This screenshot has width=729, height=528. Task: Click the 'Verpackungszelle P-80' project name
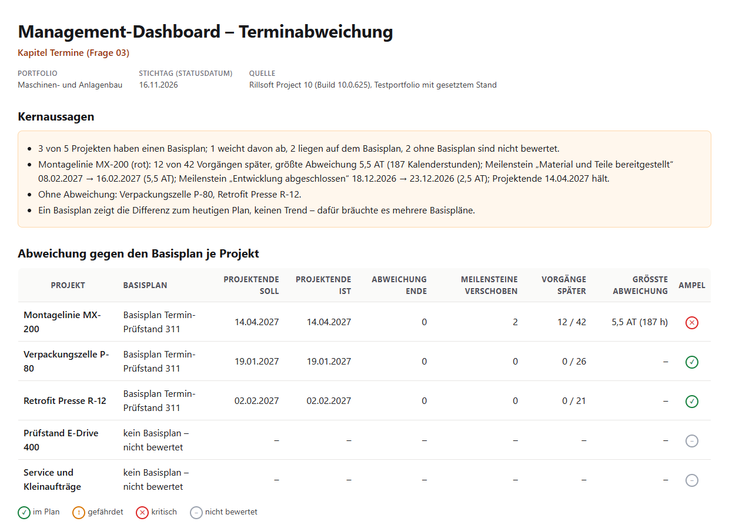coord(66,362)
